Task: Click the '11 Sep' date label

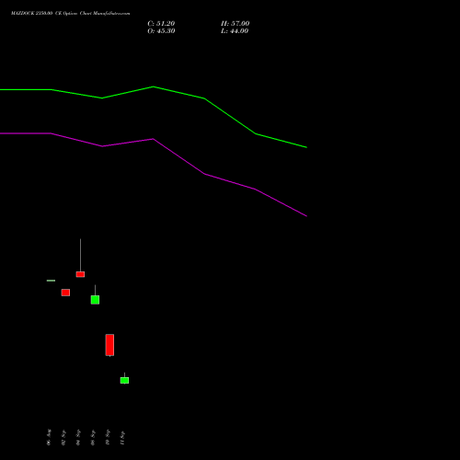Action: tap(122, 438)
